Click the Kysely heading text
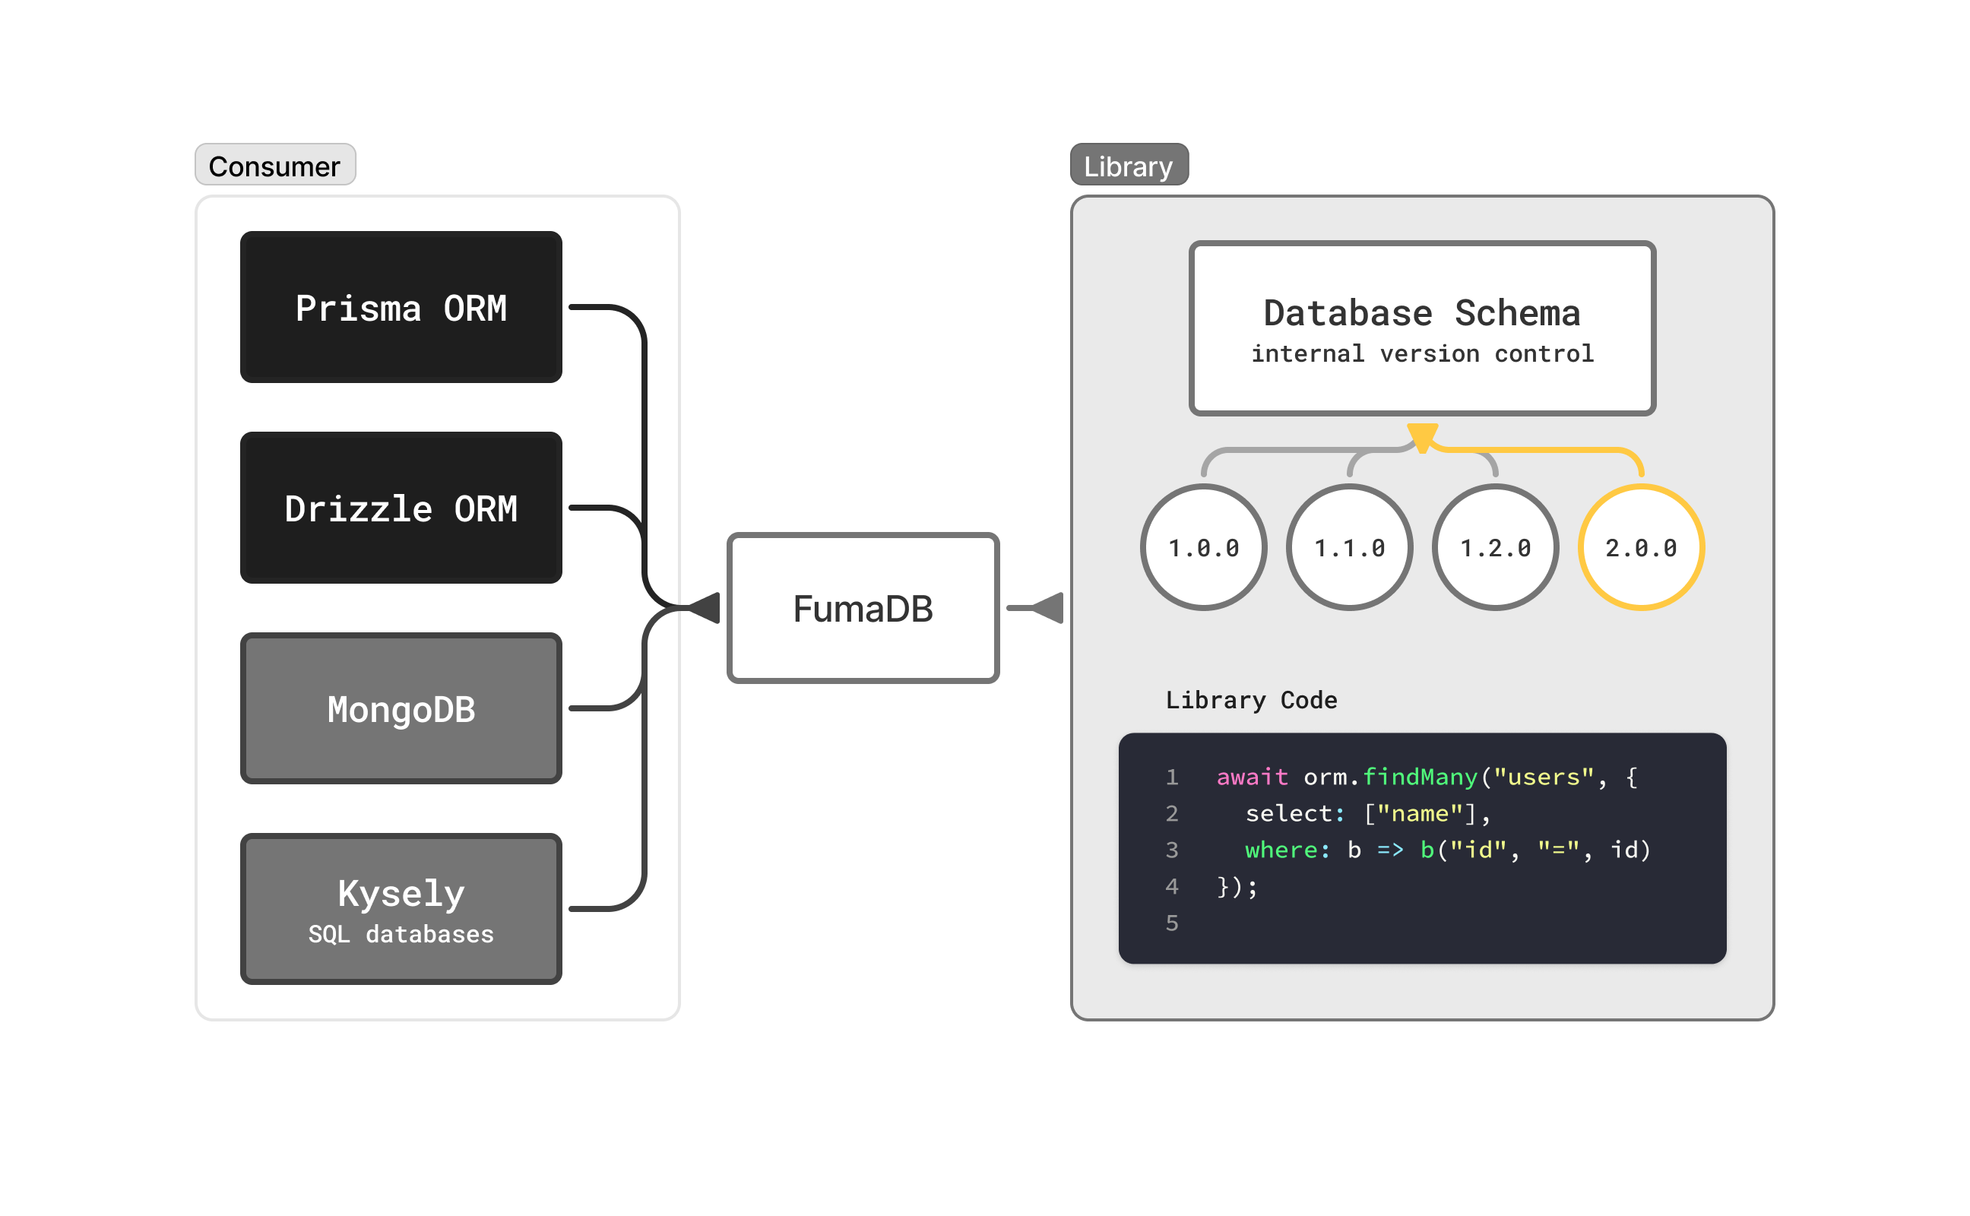Image resolution: width=1970 pixels, height=1216 pixels. click(x=401, y=894)
